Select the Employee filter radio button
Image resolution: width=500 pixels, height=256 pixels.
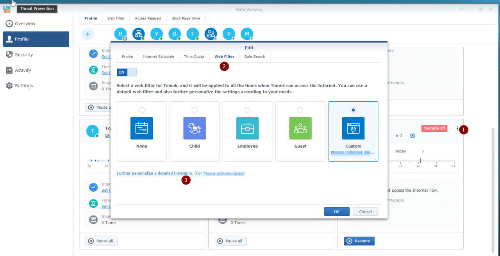(247, 110)
